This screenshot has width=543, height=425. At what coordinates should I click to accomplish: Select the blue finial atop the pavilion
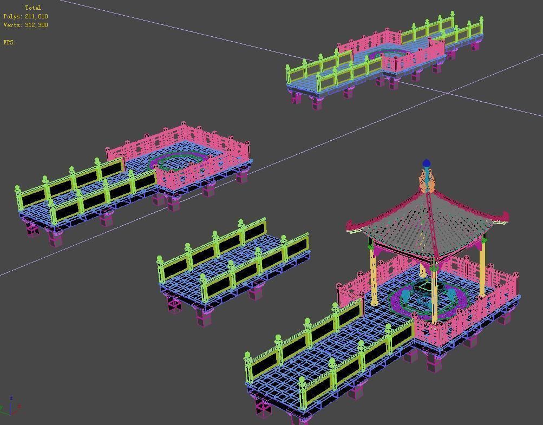pyautogui.click(x=427, y=163)
